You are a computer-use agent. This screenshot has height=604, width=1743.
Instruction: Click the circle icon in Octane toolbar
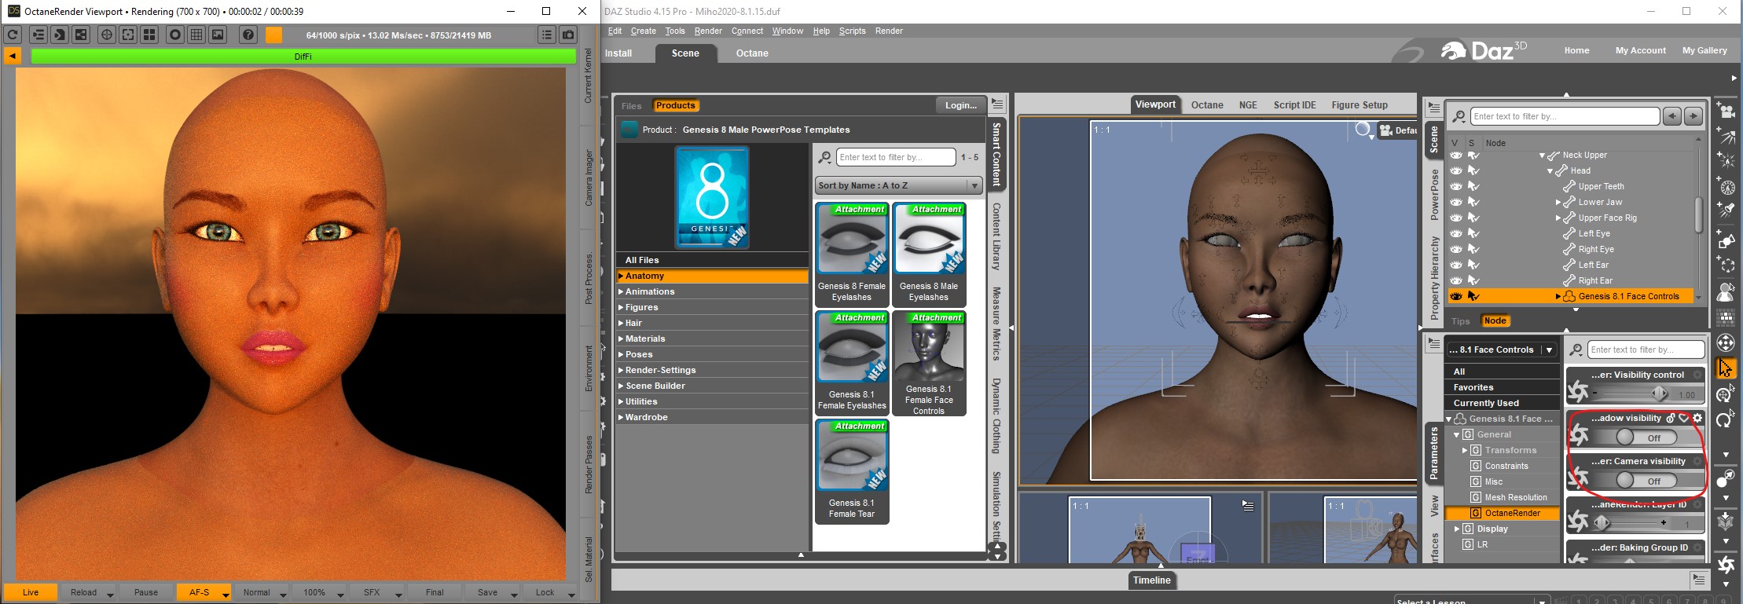pos(175,35)
